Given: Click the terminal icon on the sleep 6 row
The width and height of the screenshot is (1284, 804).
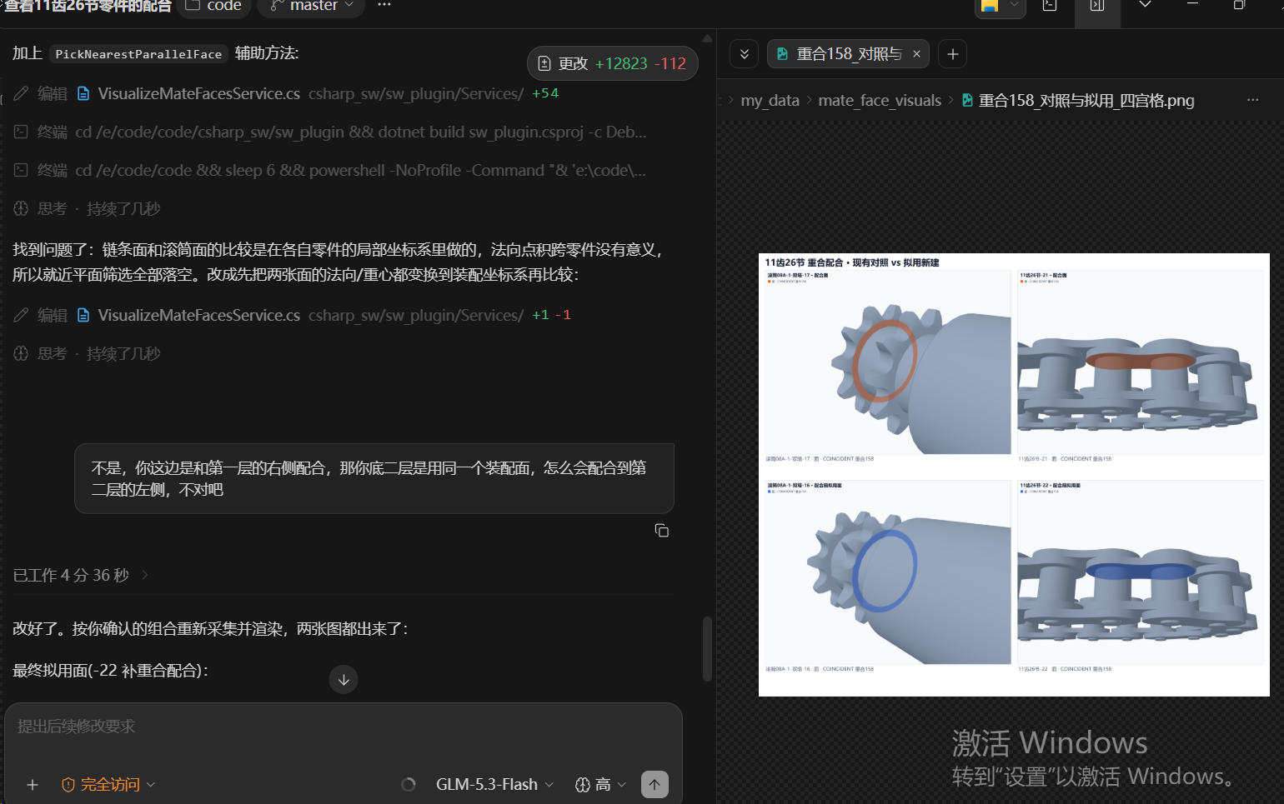Looking at the screenshot, I should (x=21, y=170).
